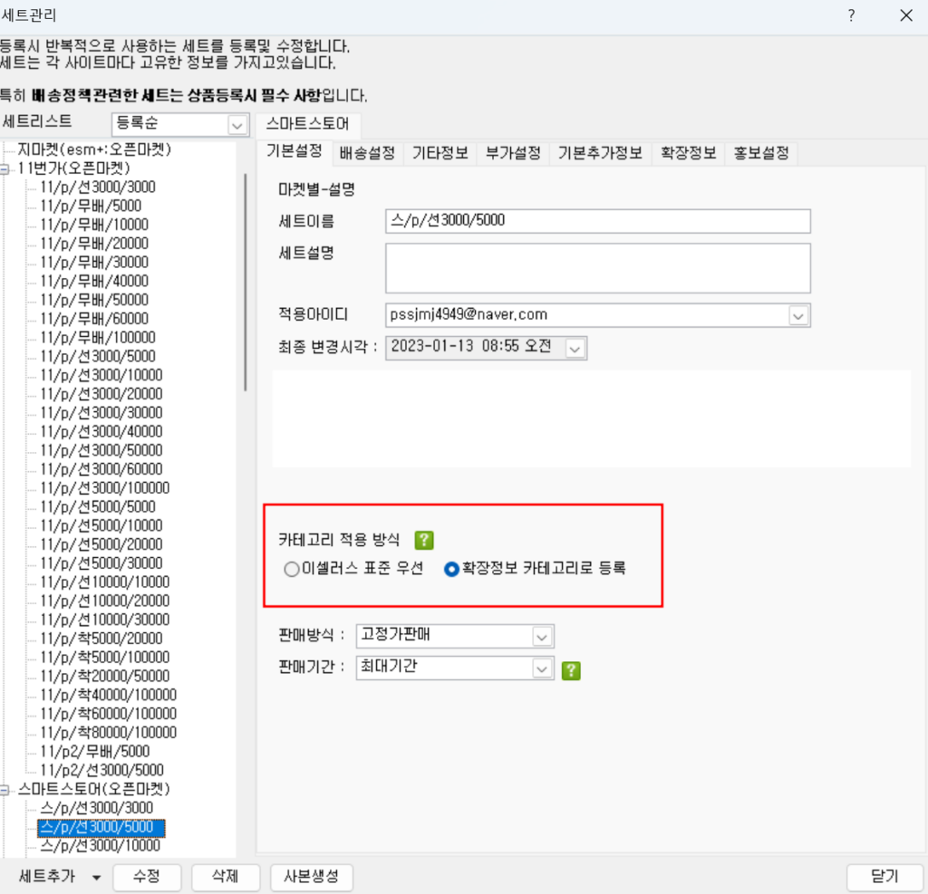
Task: Switch to the 기본설정 tab
Action: [295, 151]
